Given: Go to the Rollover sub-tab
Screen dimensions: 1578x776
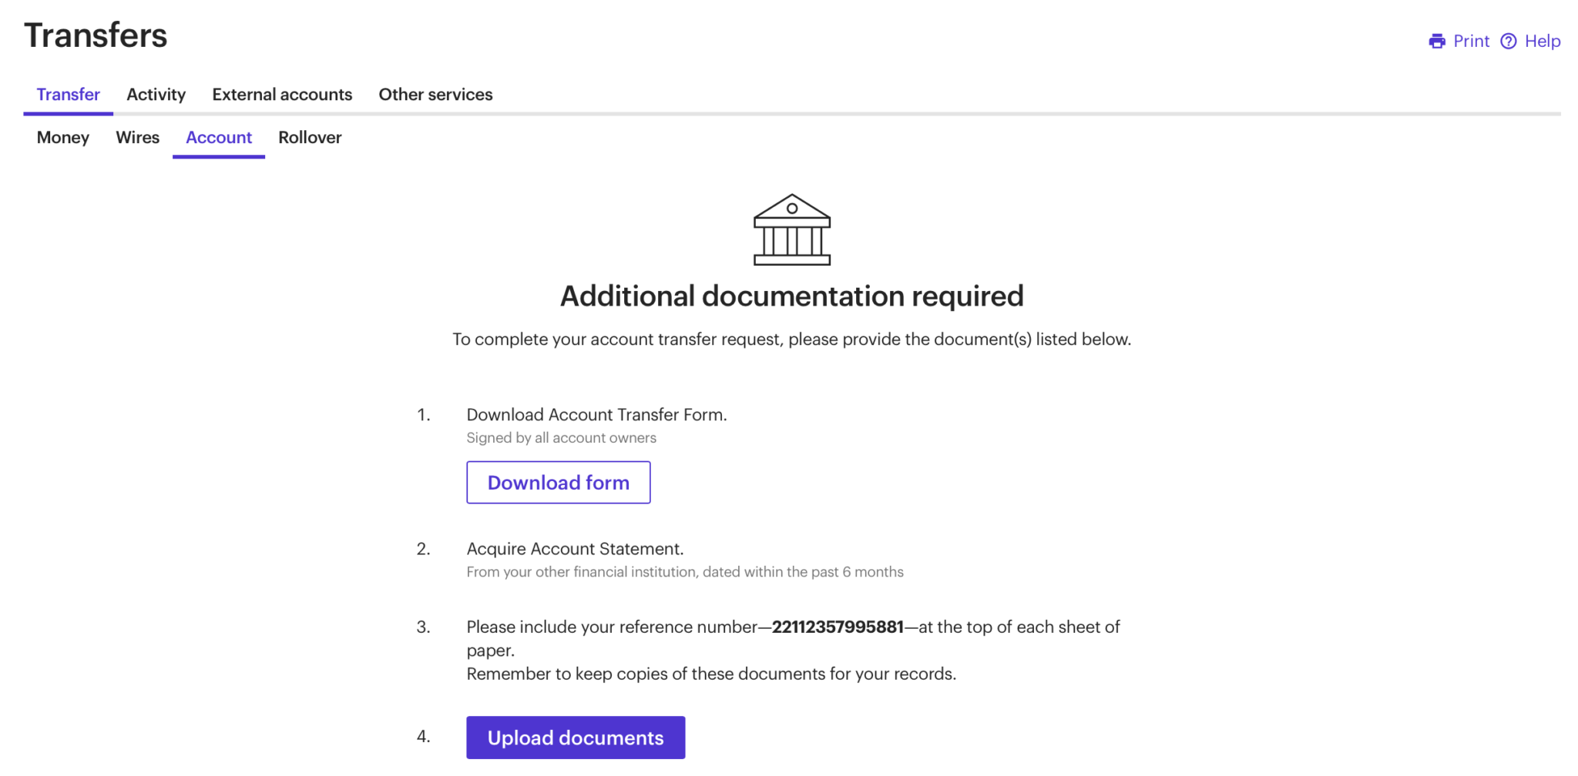Looking at the screenshot, I should click(x=310, y=138).
